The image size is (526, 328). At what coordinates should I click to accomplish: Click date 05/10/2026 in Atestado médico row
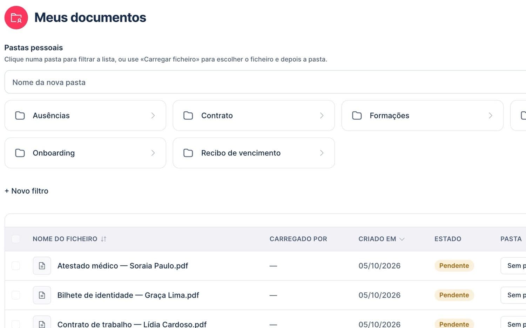pyautogui.click(x=379, y=266)
